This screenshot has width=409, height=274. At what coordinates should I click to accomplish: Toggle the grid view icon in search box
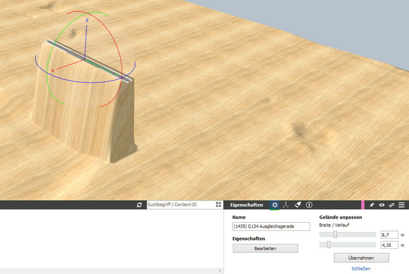coord(219,205)
